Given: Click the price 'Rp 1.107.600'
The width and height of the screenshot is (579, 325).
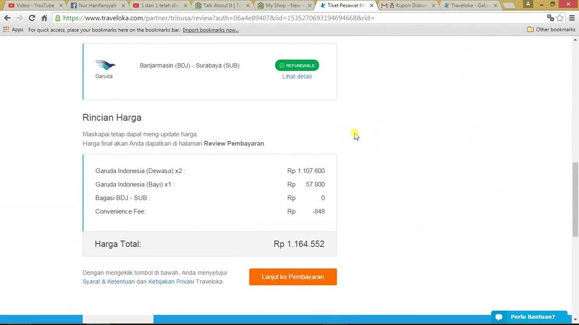Looking at the screenshot, I should click(x=306, y=171).
